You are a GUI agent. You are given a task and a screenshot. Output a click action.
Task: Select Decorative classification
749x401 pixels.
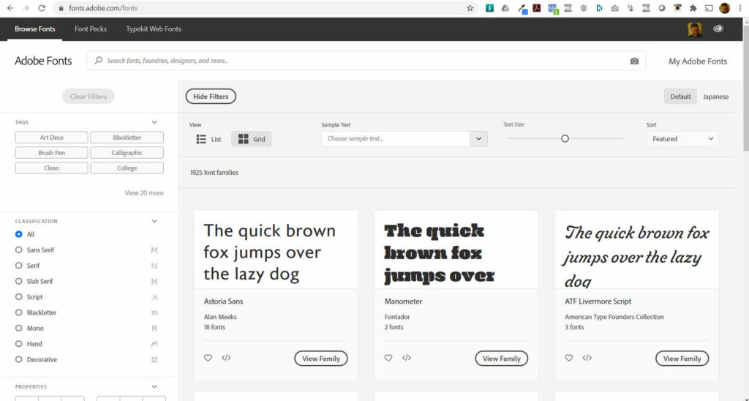coord(18,359)
